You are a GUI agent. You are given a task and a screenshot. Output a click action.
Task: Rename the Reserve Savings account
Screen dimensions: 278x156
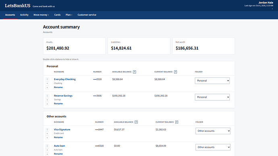click(58, 103)
